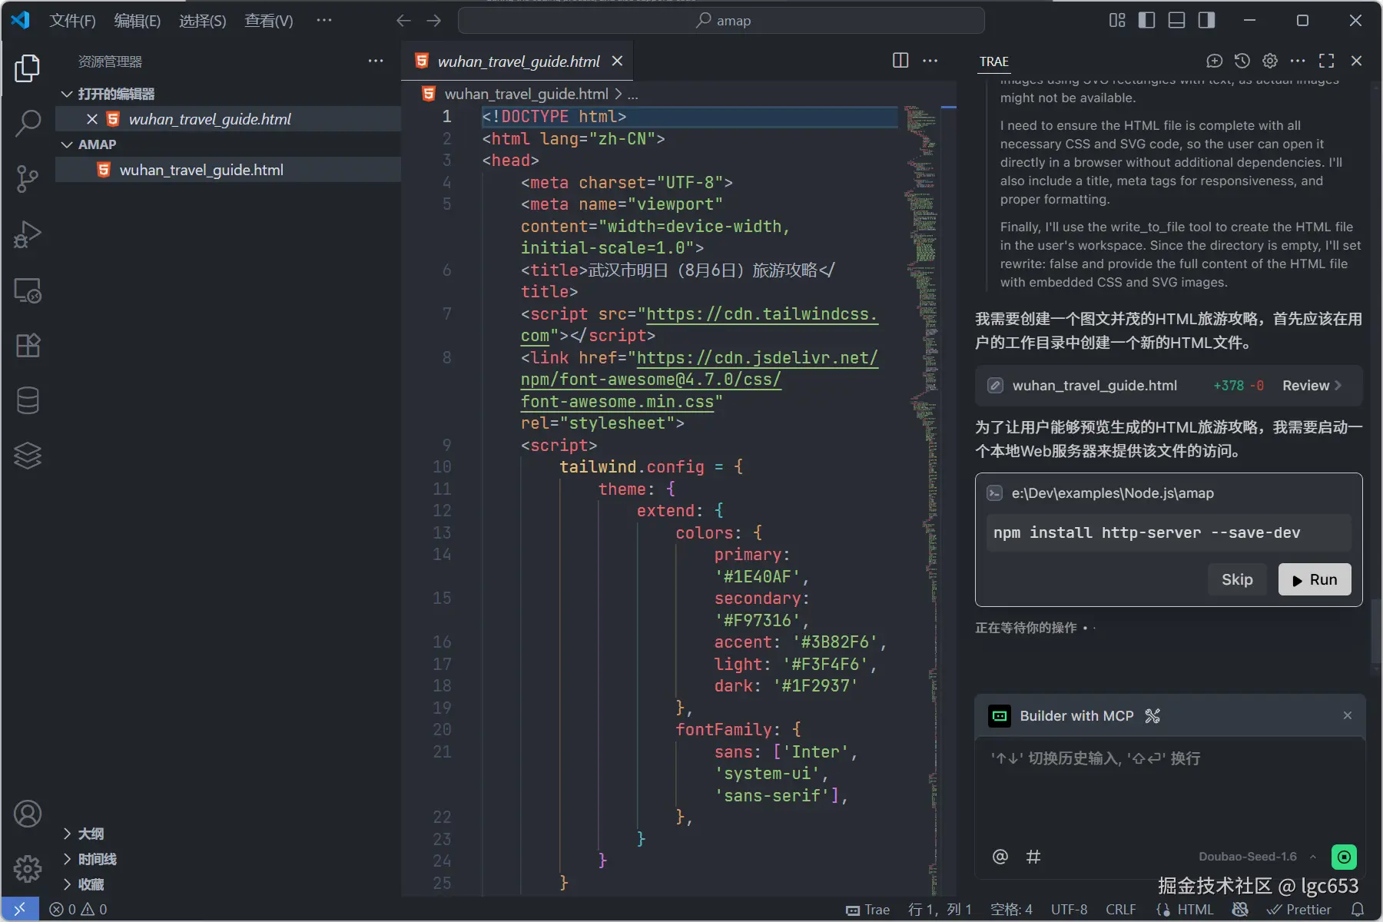Image resolution: width=1383 pixels, height=922 pixels.
Task: Toggle the secondary side bar visibility
Action: tap(1206, 20)
